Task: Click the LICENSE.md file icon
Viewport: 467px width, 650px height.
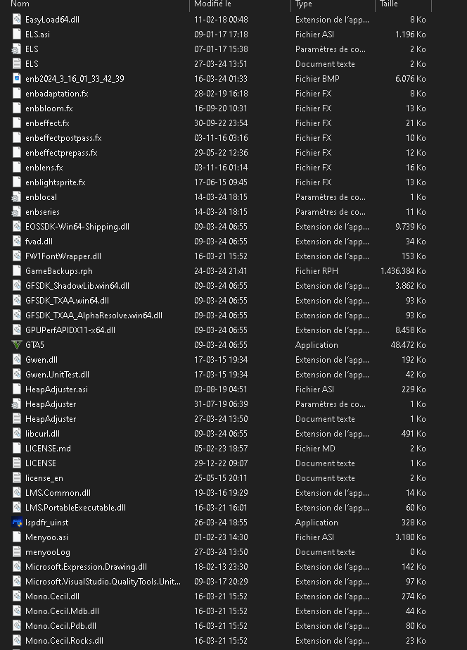Action: tap(17, 449)
